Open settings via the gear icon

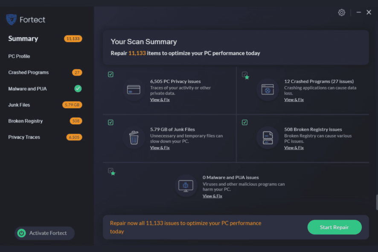pos(341,12)
